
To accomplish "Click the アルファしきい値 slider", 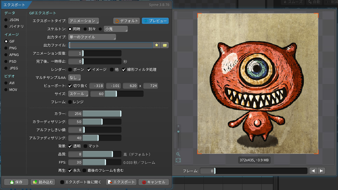I will [x=95, y=130].
